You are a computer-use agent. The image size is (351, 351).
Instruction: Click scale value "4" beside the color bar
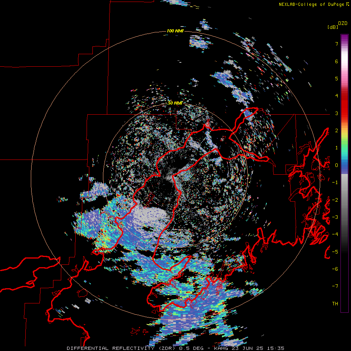point(337,96)
